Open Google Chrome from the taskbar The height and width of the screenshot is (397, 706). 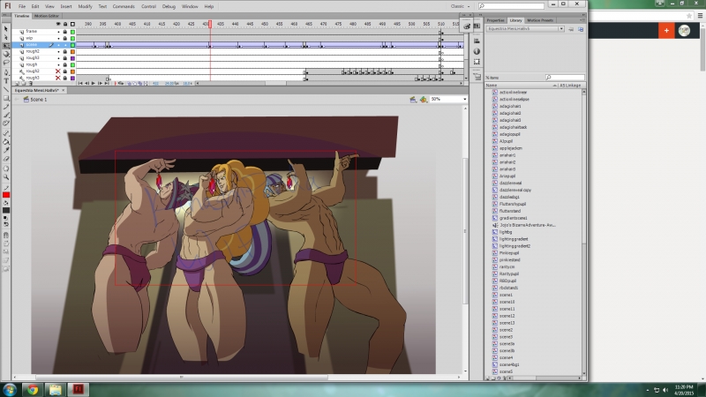point(33,388)
